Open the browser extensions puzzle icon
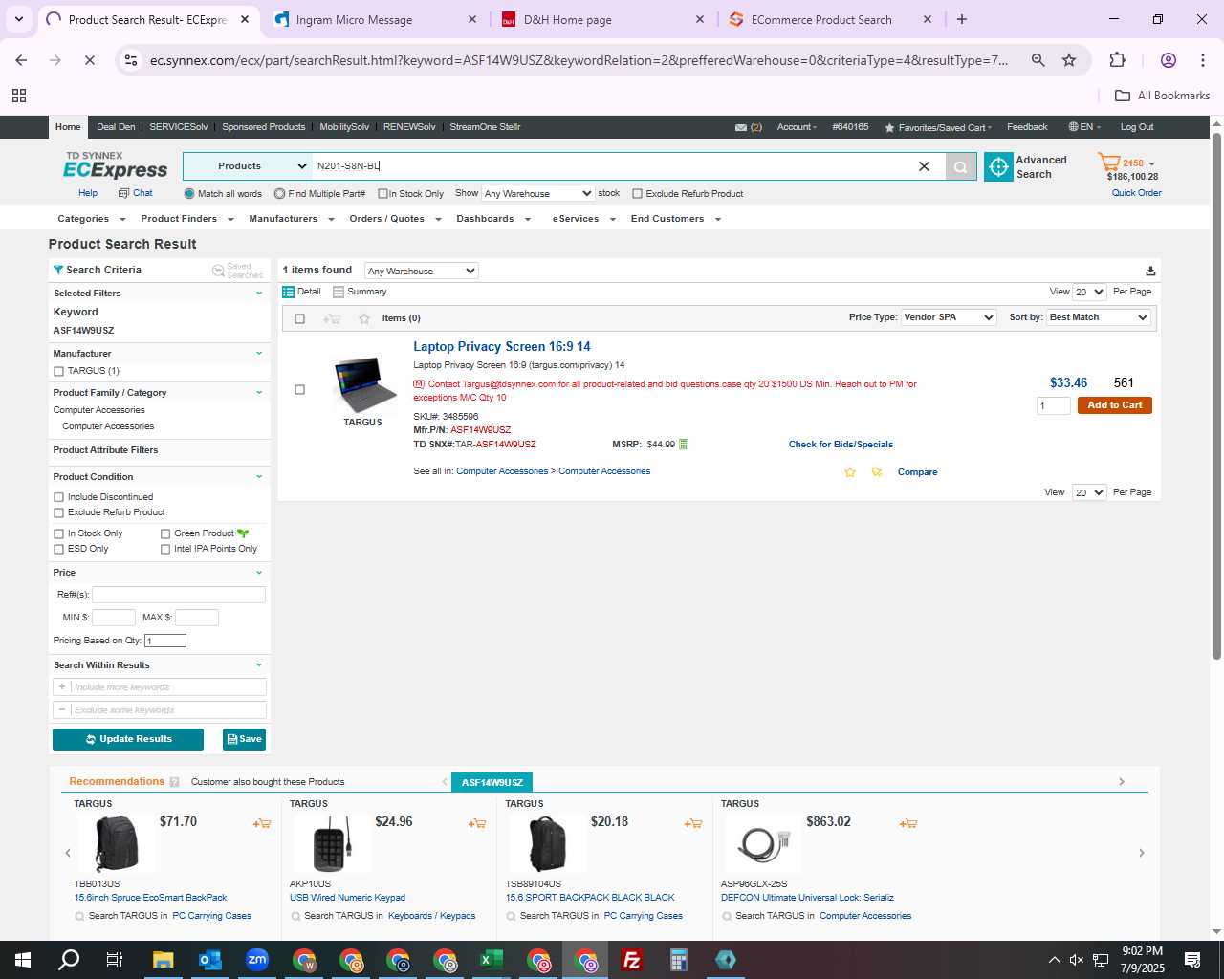This screenshot has width=1224, height=979. [1117, 60]
